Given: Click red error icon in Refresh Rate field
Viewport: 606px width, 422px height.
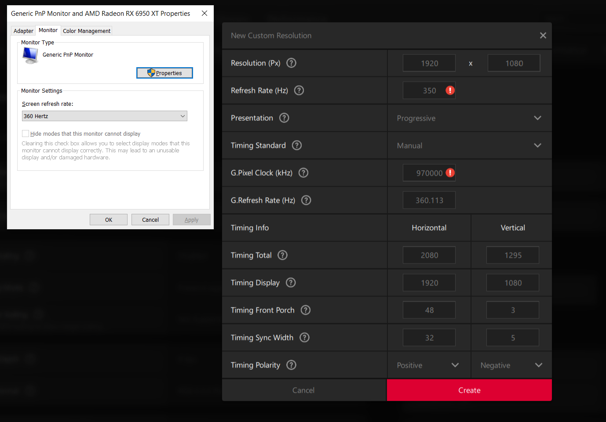Looking at the screenshot, I should tap(450, 90).
